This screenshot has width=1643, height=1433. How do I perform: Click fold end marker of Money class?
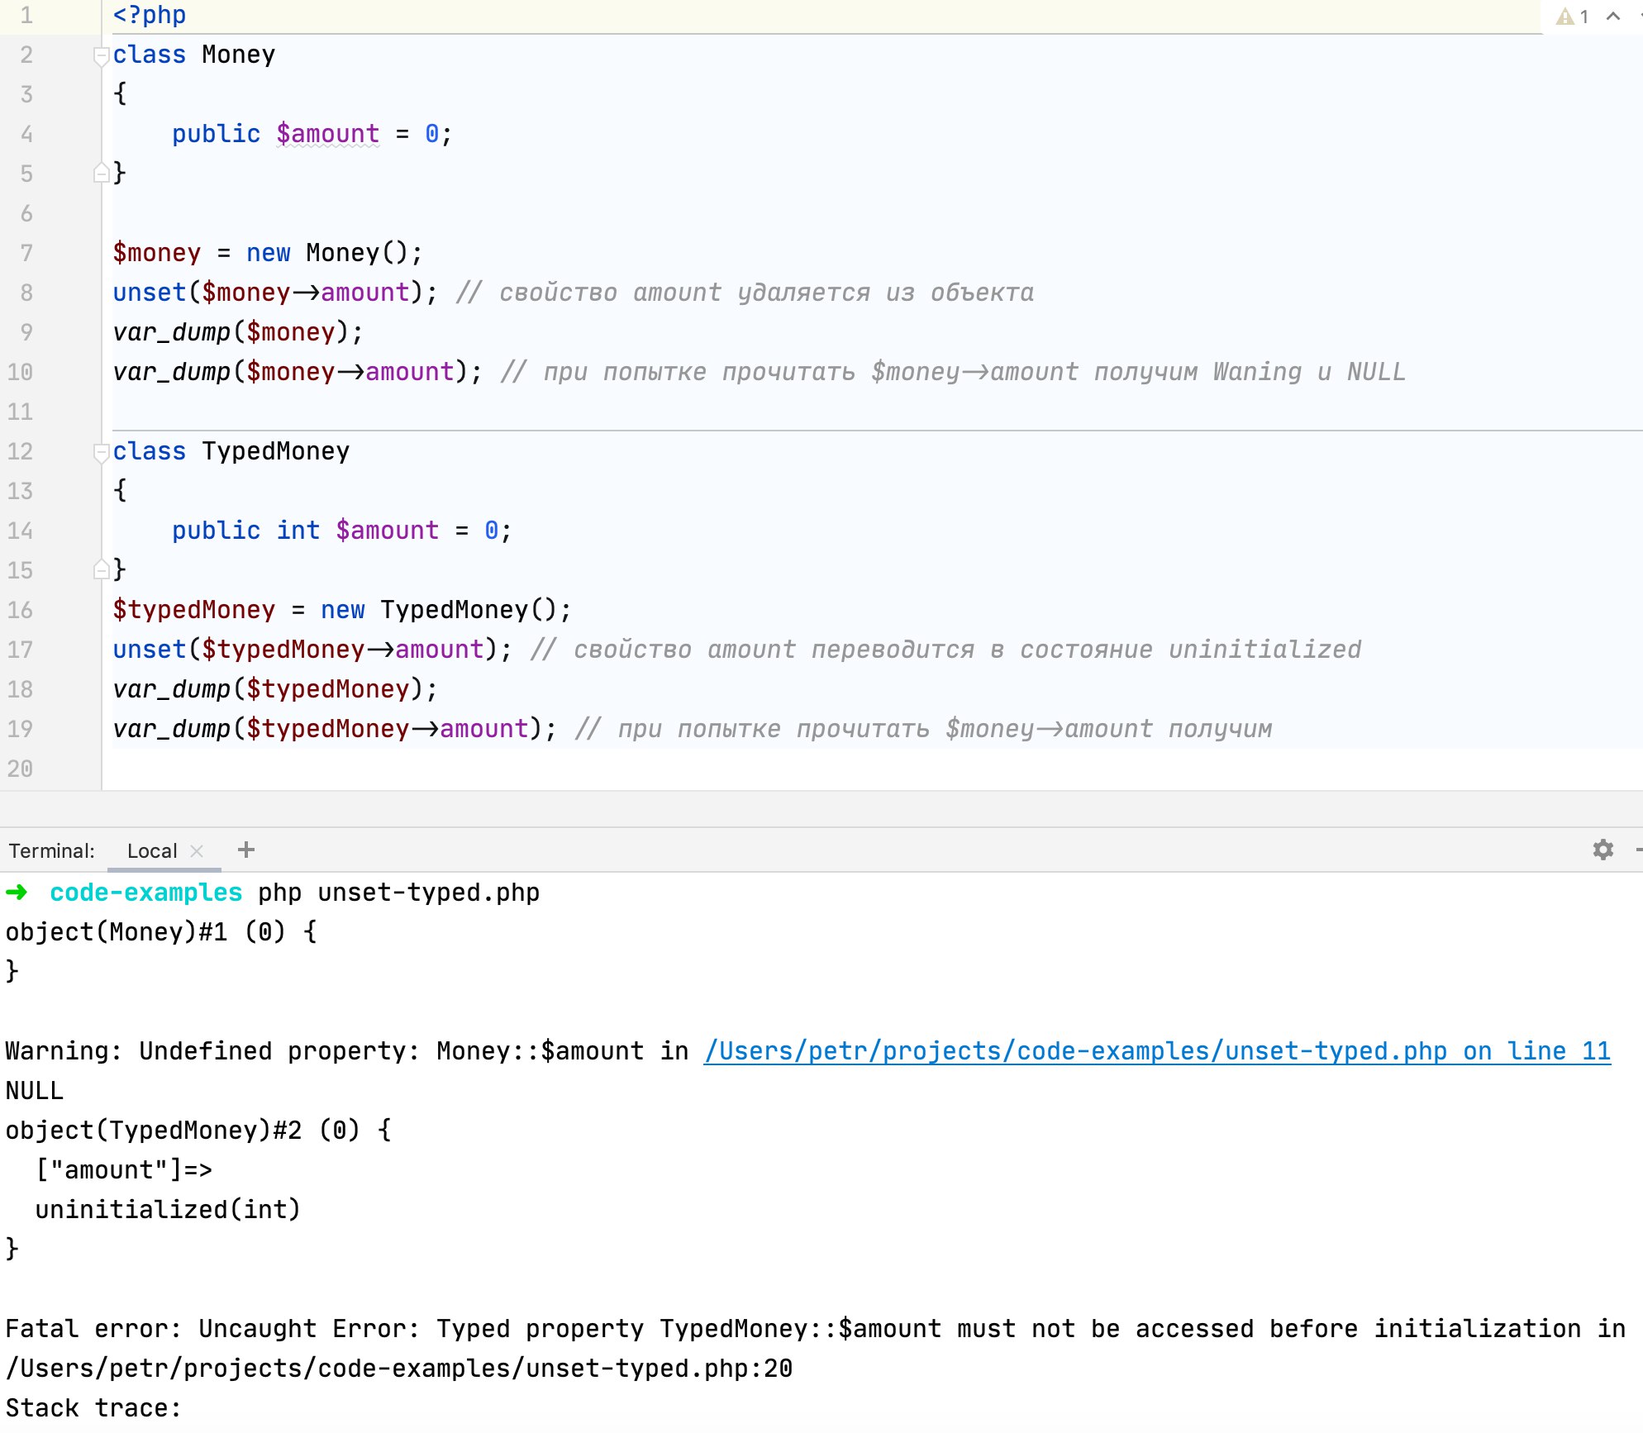pos(101,174)
